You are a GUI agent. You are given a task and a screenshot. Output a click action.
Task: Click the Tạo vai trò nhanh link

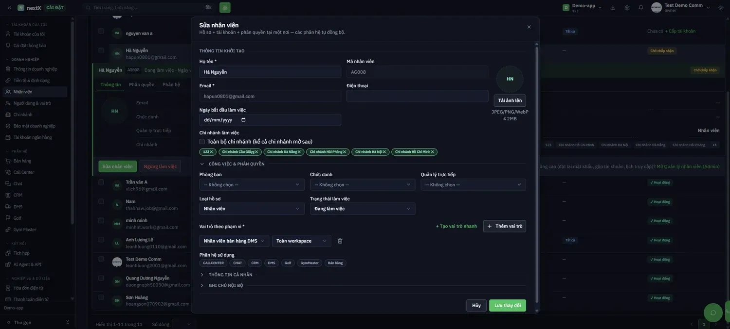click(456, 227)
